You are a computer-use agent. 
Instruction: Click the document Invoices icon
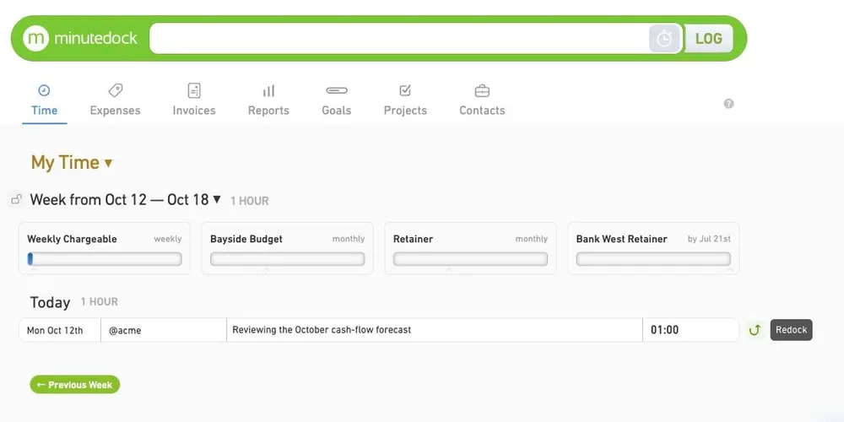pyautogui.click(x=194, y=90)
